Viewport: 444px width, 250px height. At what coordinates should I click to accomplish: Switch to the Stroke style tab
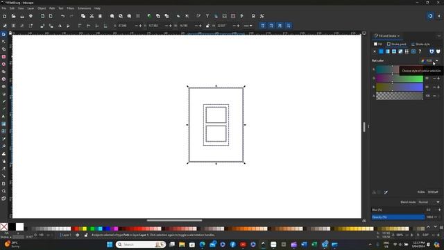click(x=420, y=44)
